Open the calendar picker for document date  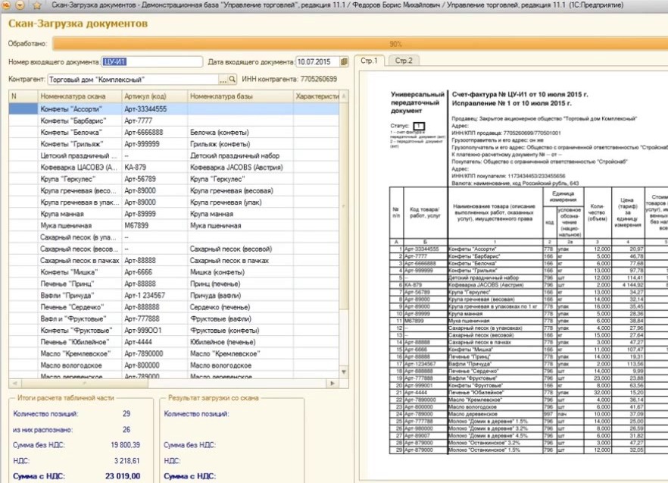[x=344, y=62]
